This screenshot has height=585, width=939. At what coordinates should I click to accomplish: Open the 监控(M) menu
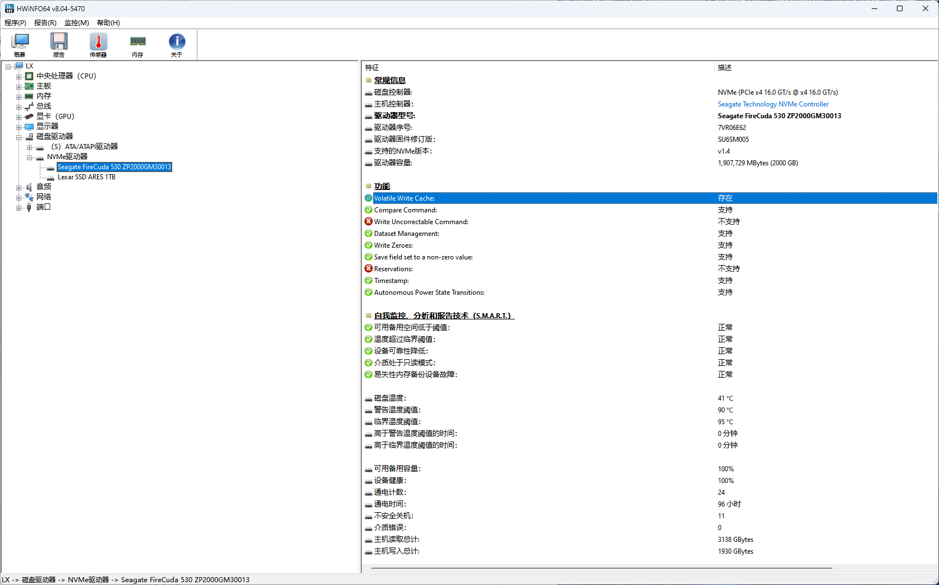(x=76, y=23)
